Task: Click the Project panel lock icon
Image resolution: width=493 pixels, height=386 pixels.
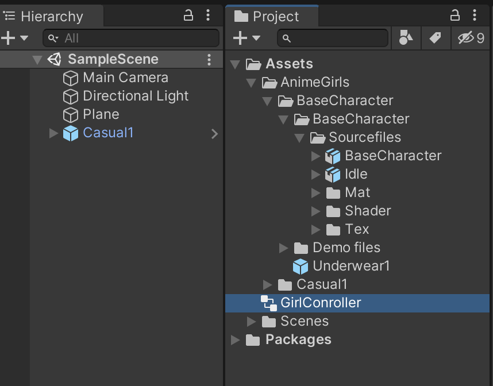Action: coord(455,15)
